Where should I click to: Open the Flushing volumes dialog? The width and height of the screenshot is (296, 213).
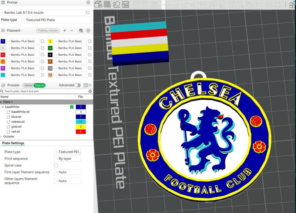[x=47, y=31]
